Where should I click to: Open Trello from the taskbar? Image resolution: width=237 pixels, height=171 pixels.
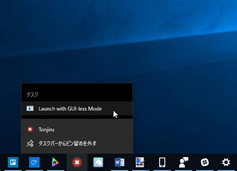[x=13, y=162]
